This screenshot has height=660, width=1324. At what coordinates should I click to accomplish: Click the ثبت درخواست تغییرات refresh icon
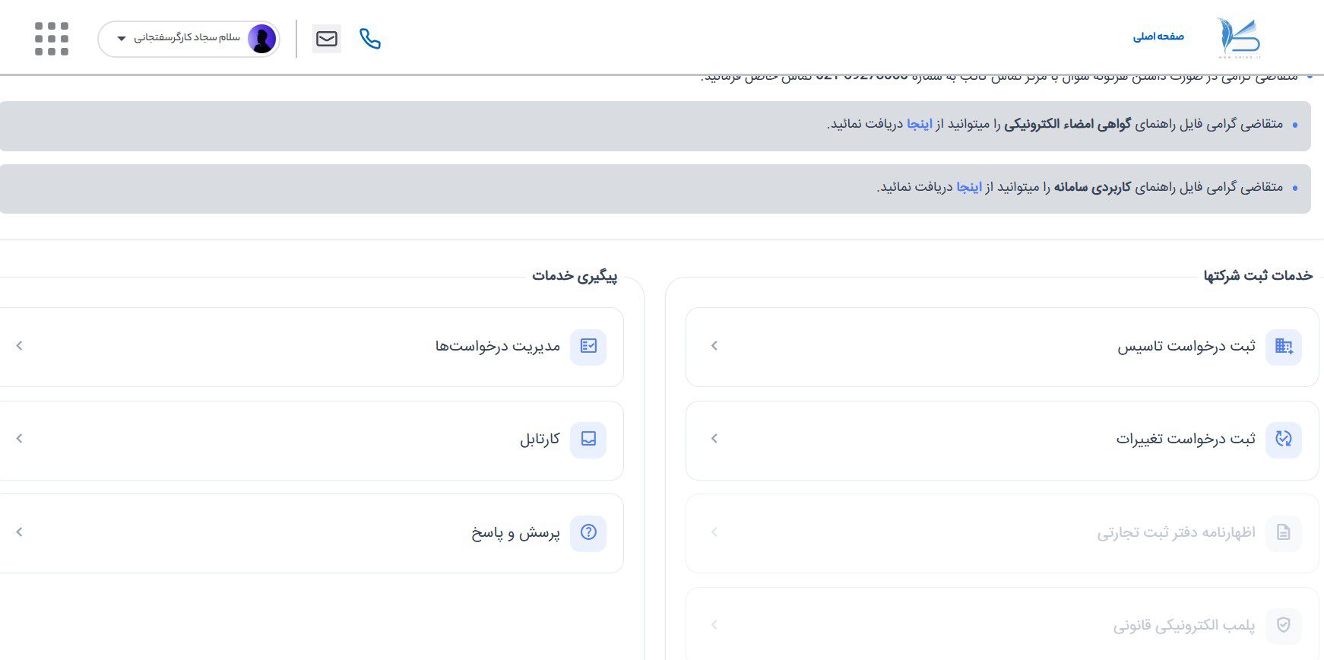tap(1284, 439)
